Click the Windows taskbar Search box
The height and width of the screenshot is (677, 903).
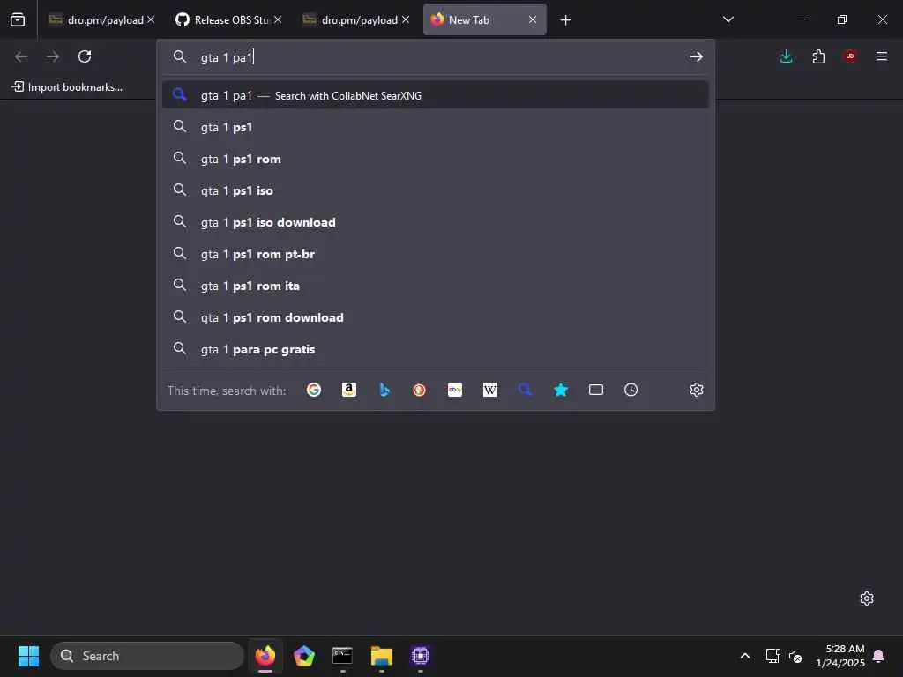[147, 656]
